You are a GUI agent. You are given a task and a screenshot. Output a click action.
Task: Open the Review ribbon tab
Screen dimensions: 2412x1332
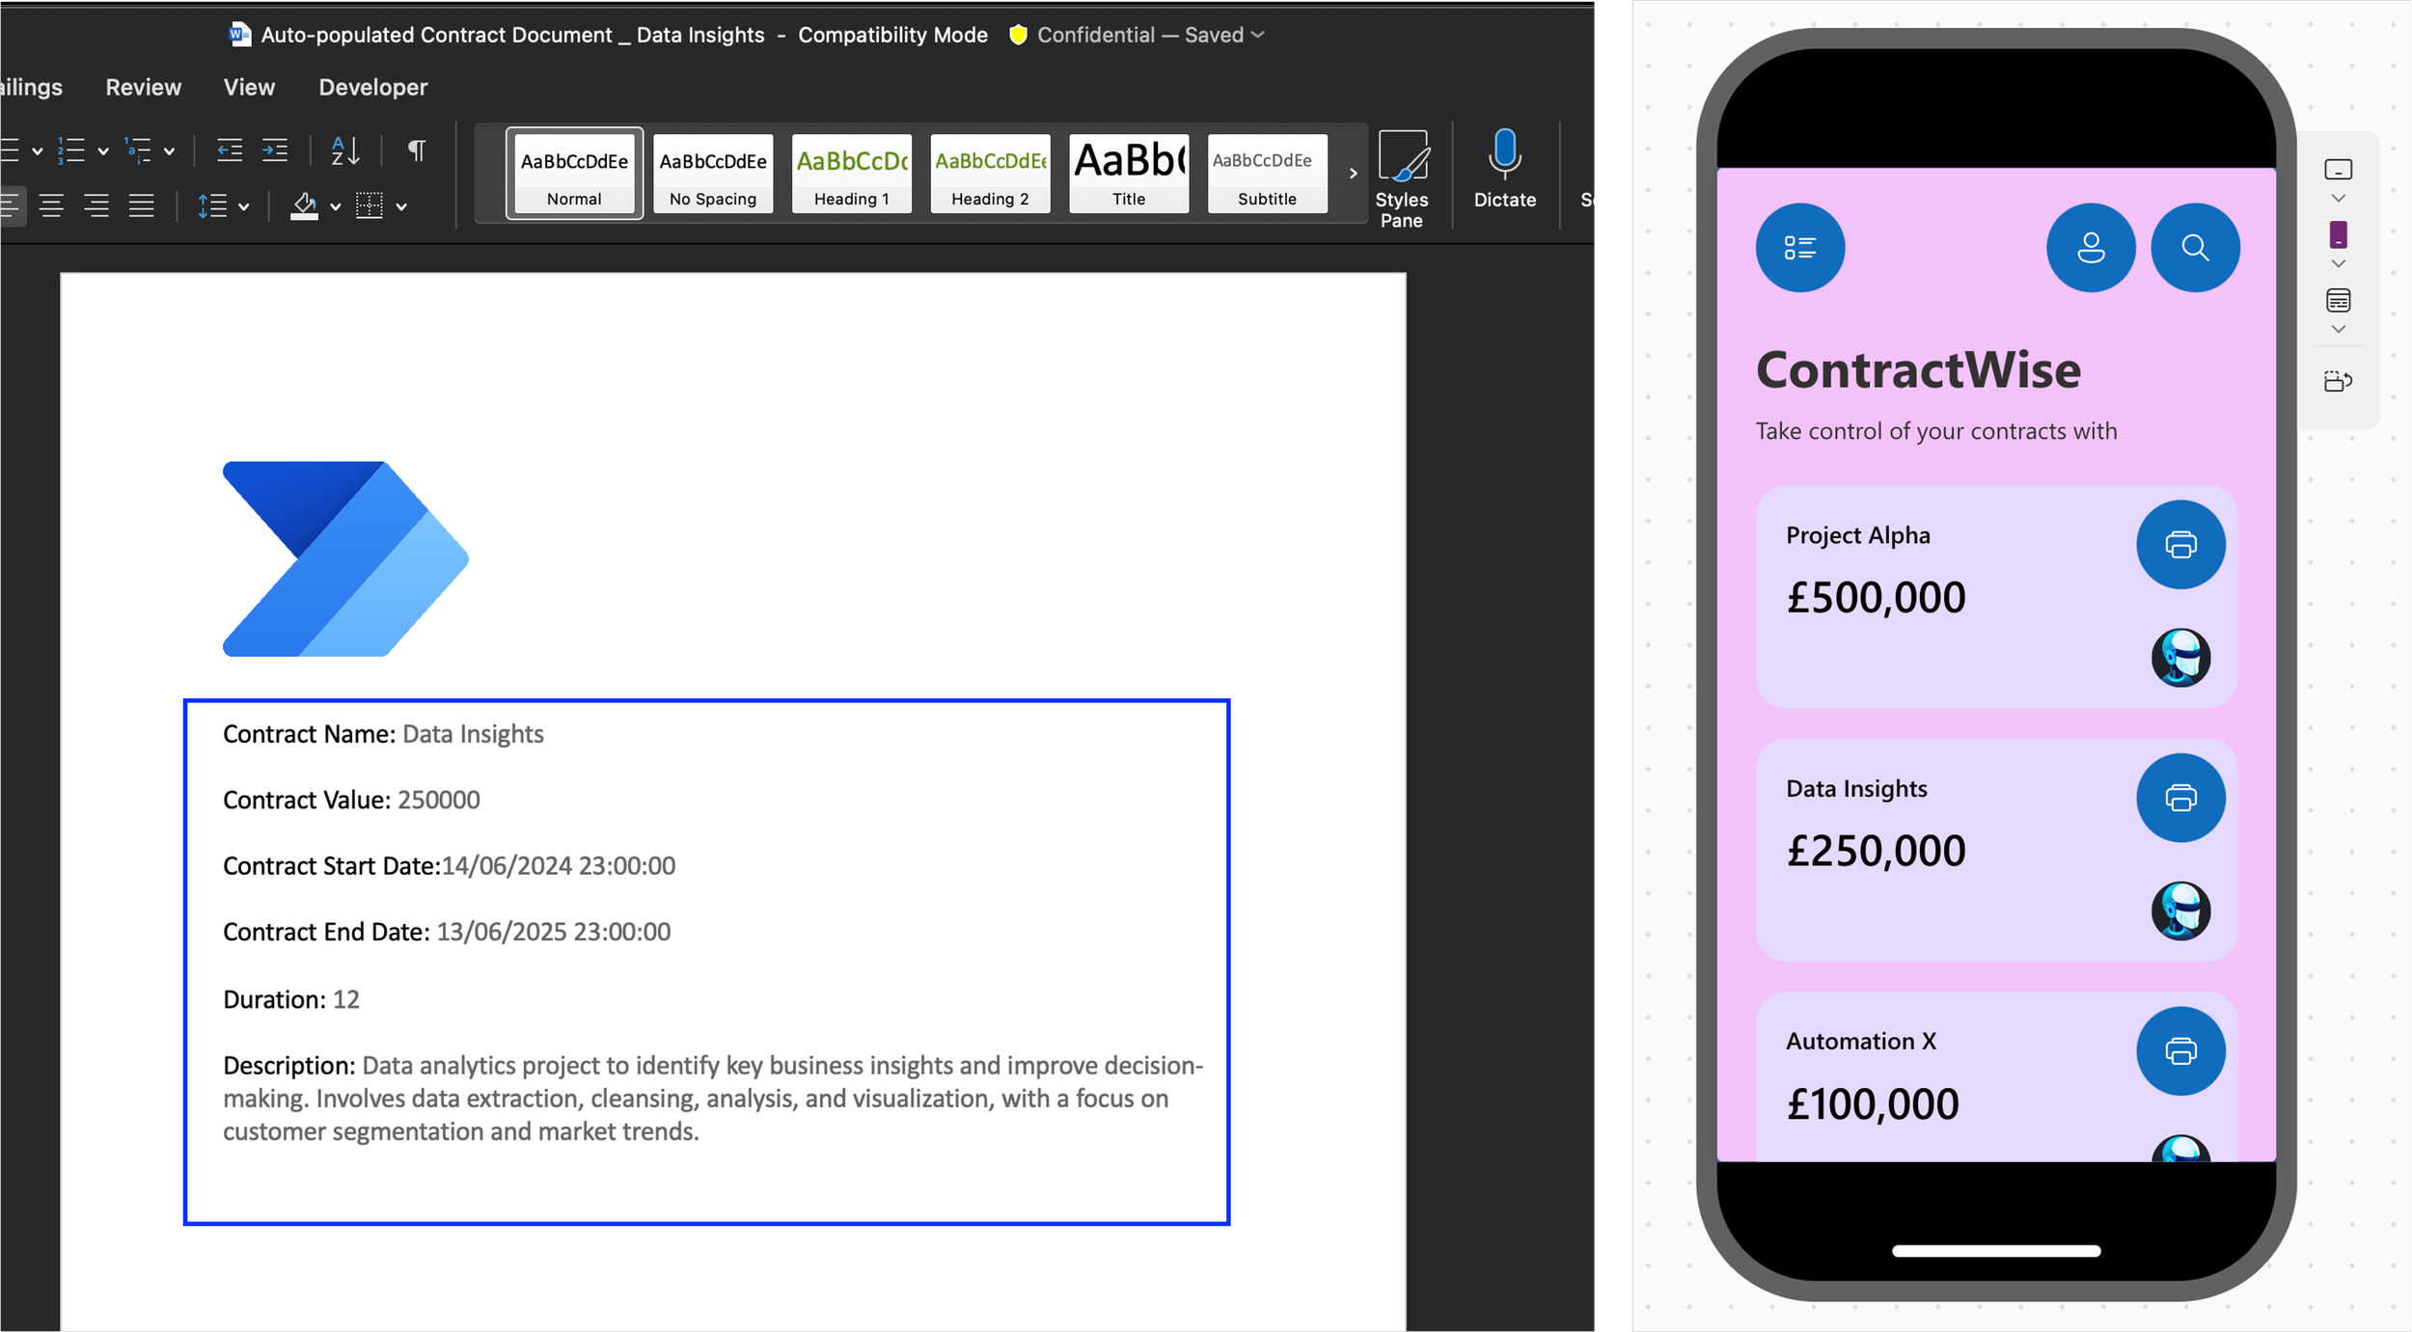point(143,87)
